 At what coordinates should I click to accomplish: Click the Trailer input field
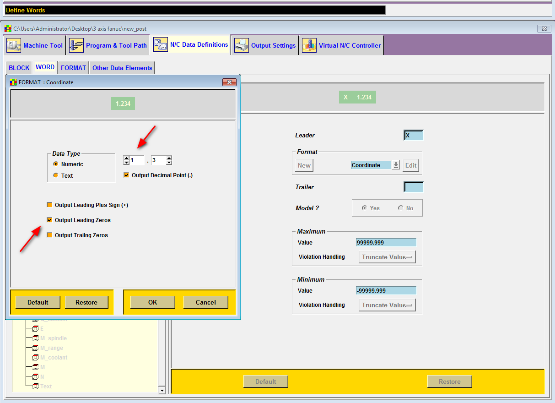point(414,187)
